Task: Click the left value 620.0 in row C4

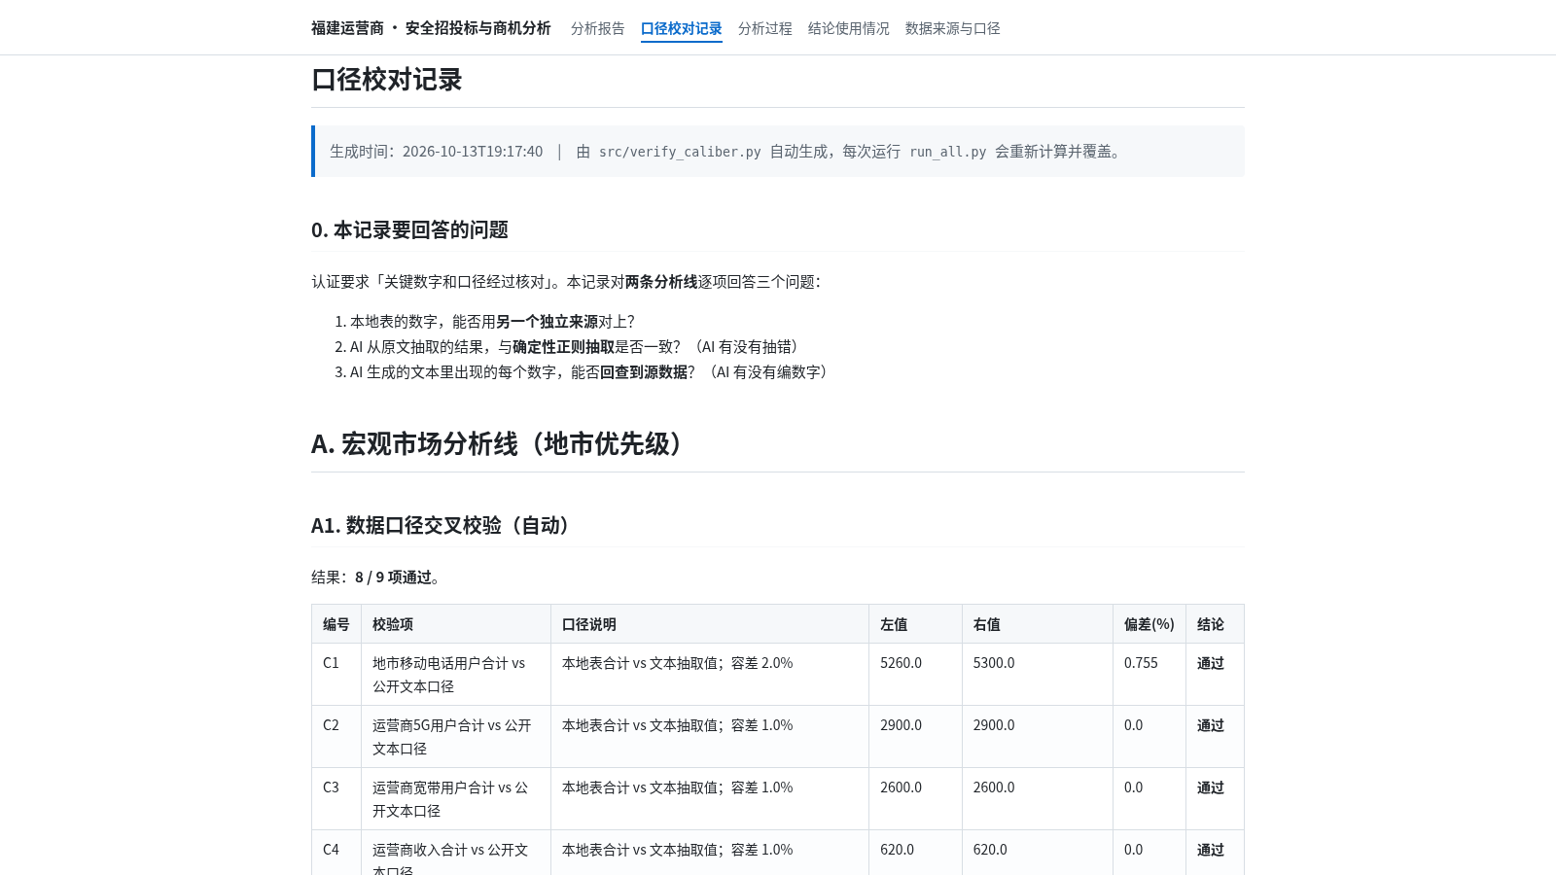Action: (x=898, y=850)
